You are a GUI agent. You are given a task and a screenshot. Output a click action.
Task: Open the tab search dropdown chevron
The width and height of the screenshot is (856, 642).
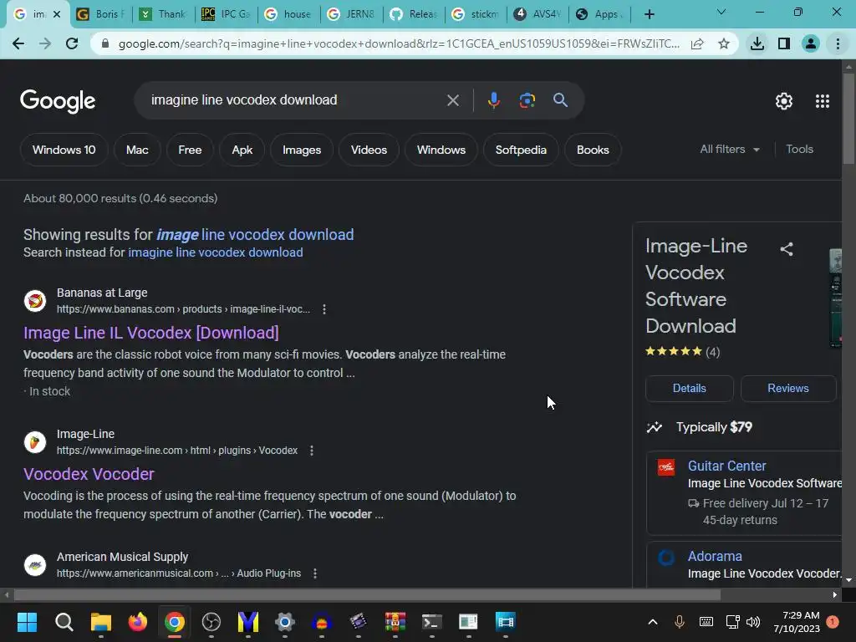tap(721, 12)
